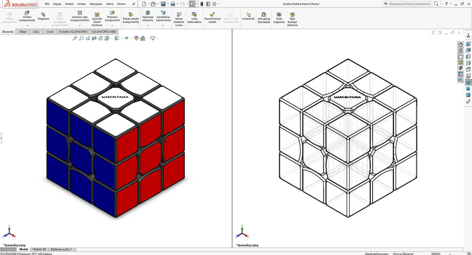Select Liniowy szyk komponentów tool
The image size is (472, 255).
pos(80,17)
